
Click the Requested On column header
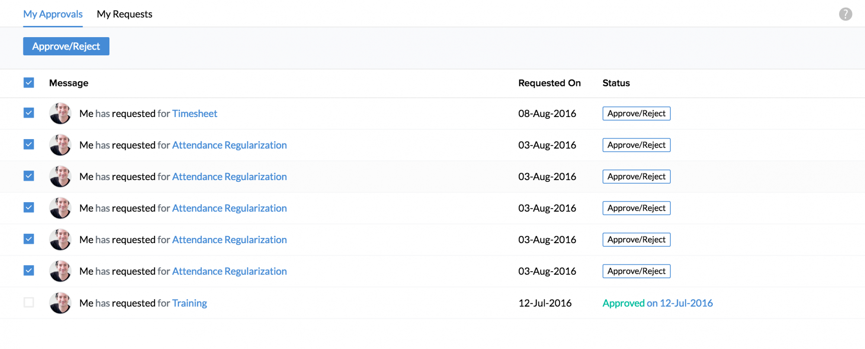(x=549, y=83)
